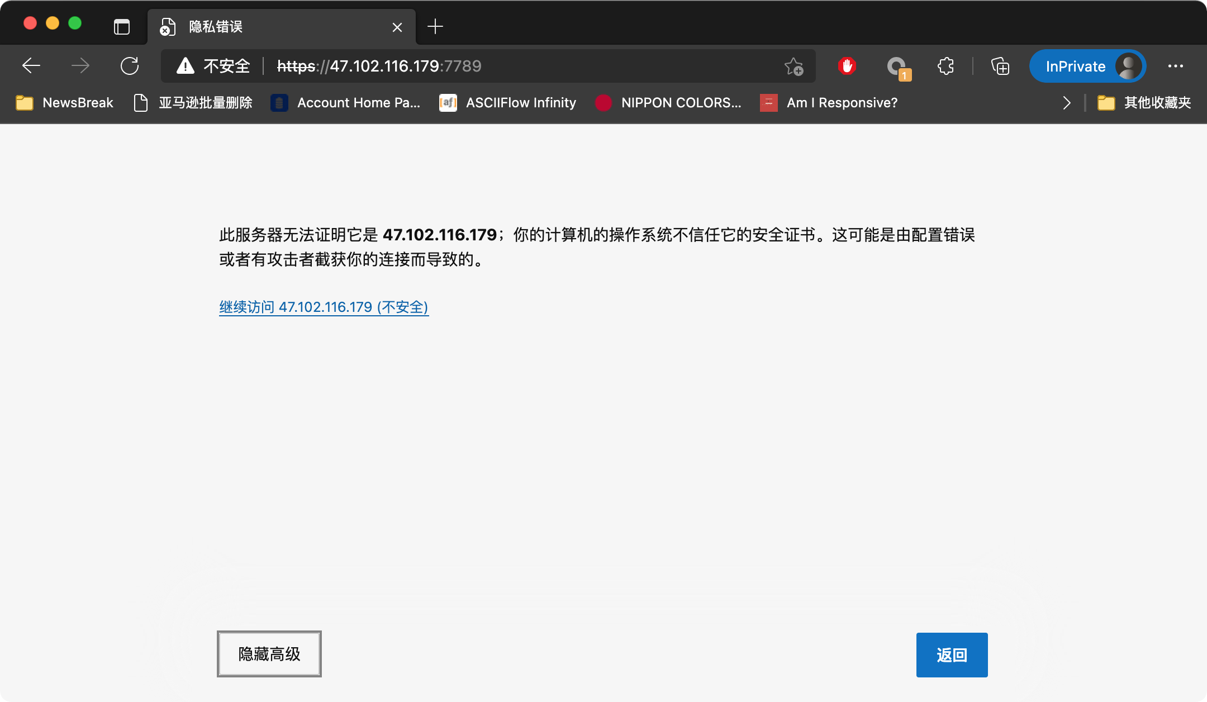Reload the page with refresh icon
The image size is (1207, 702).
tap(130, 66)
